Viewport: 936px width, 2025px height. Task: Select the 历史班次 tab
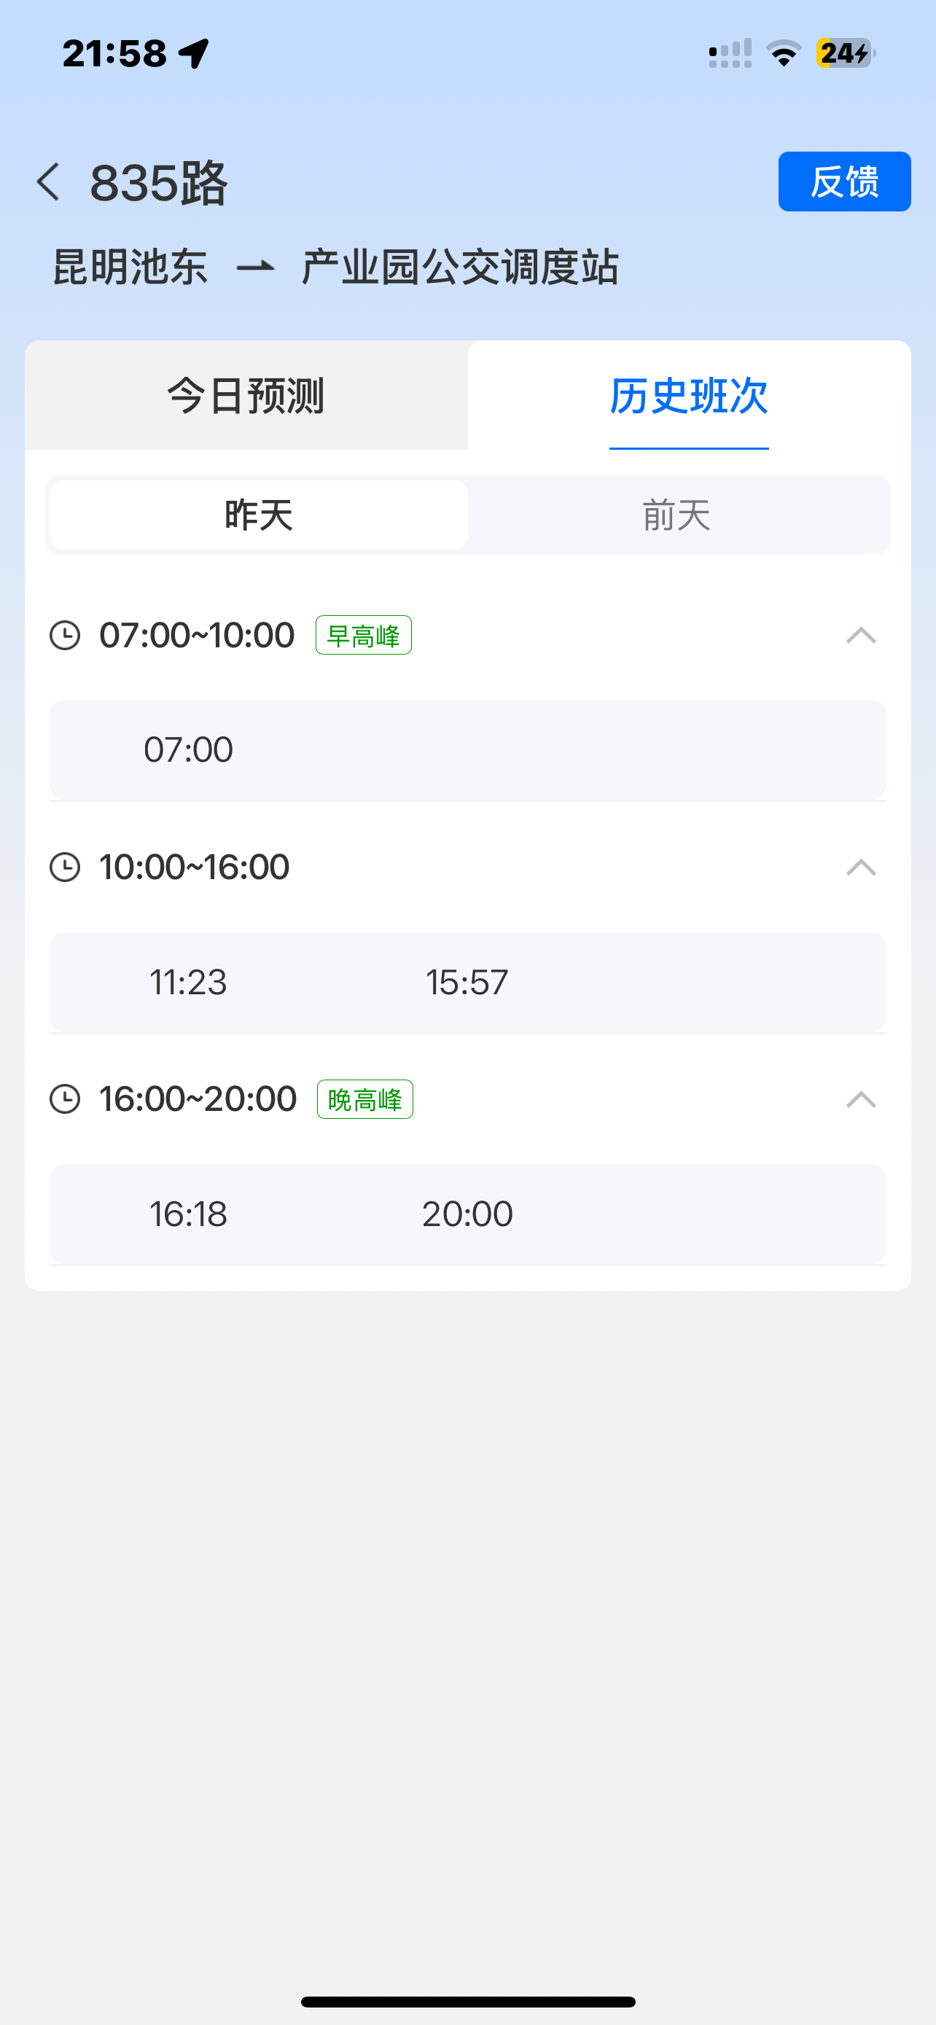click(x=689, y=395)
